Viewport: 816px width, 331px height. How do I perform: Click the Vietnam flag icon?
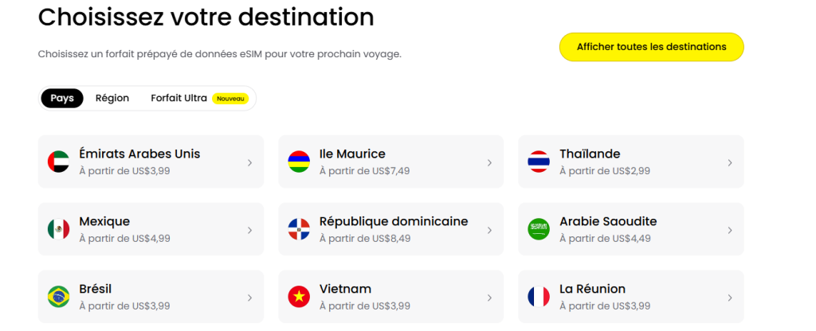(x=299, y=298)
